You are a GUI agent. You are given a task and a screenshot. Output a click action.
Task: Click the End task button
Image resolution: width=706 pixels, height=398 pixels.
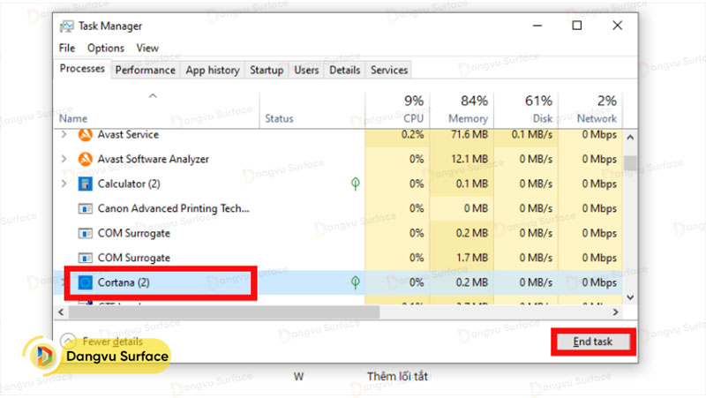pyautogui.click(x=592, y=342)
